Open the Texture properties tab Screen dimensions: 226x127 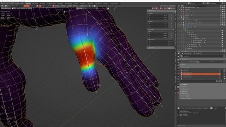tap(178, 93)
